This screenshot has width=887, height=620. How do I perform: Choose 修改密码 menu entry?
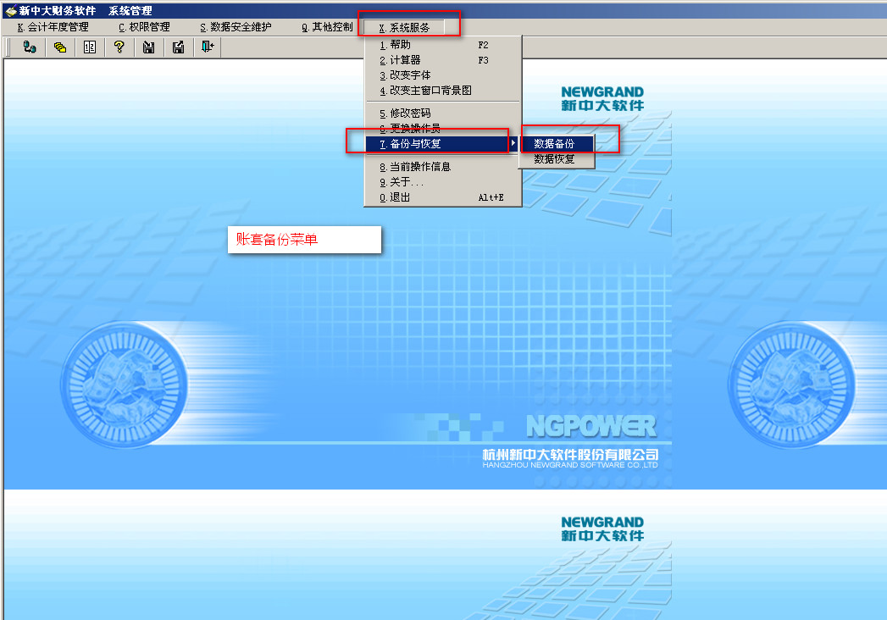click(410, 113)
